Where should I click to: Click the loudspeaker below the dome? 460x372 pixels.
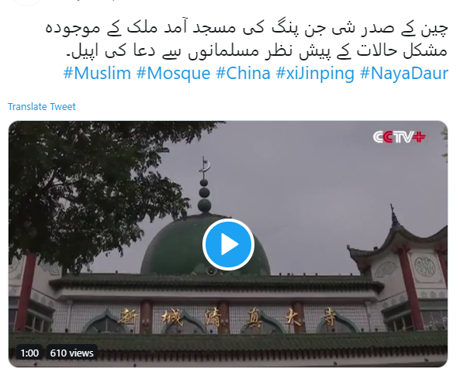click(211, 271)
